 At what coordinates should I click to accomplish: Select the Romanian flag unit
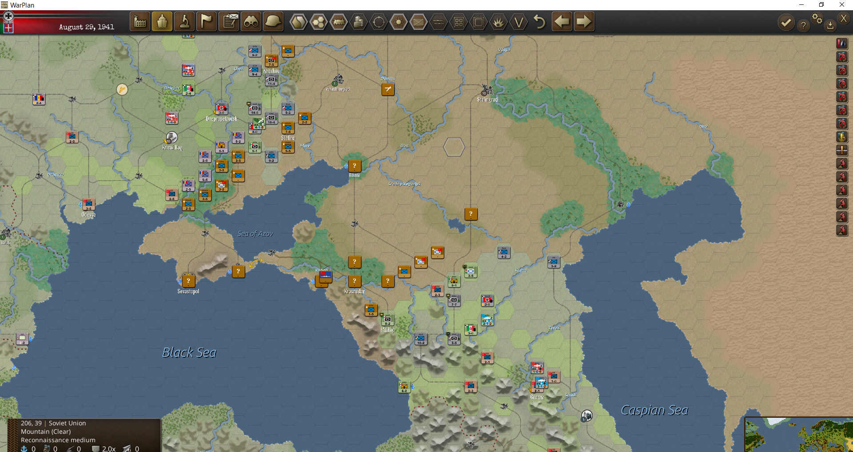pos(39,99)
